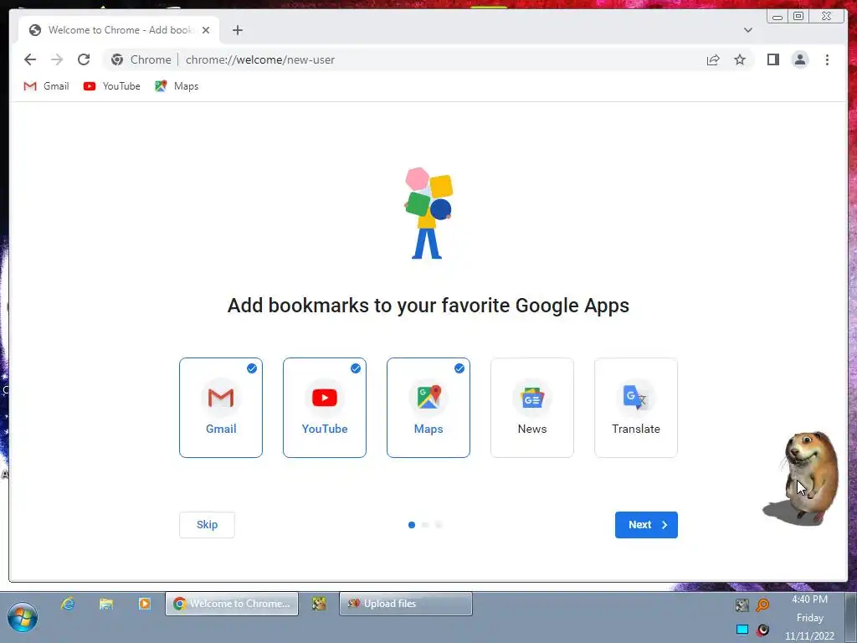This screenshot has width=857, height=643.
Task: Bookmark this tab with the star icon
Action: coord(740,59)
